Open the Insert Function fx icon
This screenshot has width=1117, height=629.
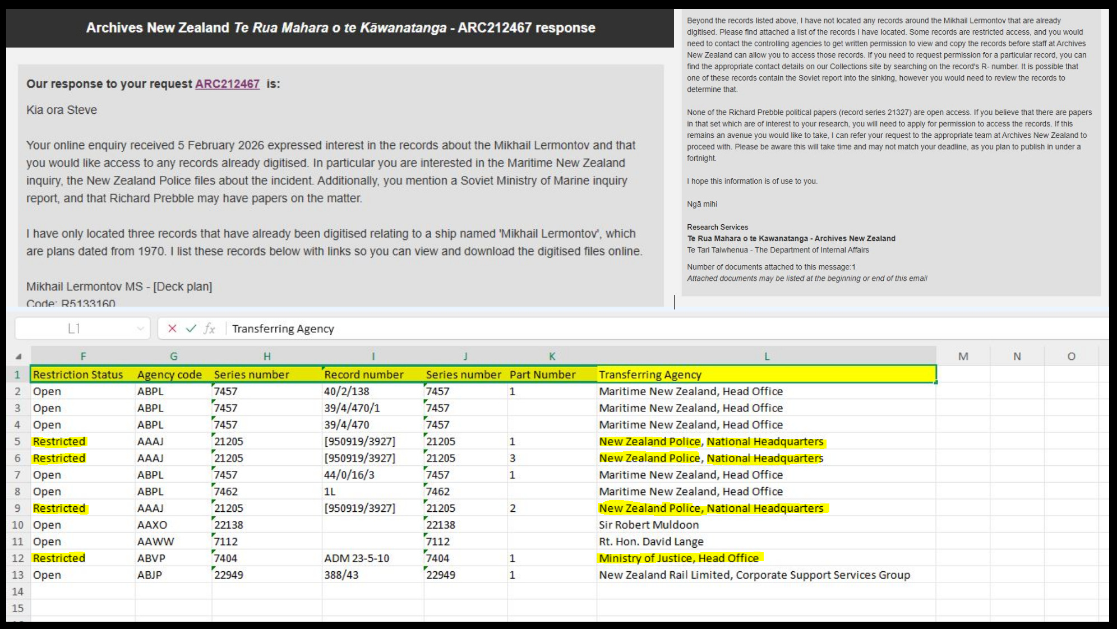[209, 329]
